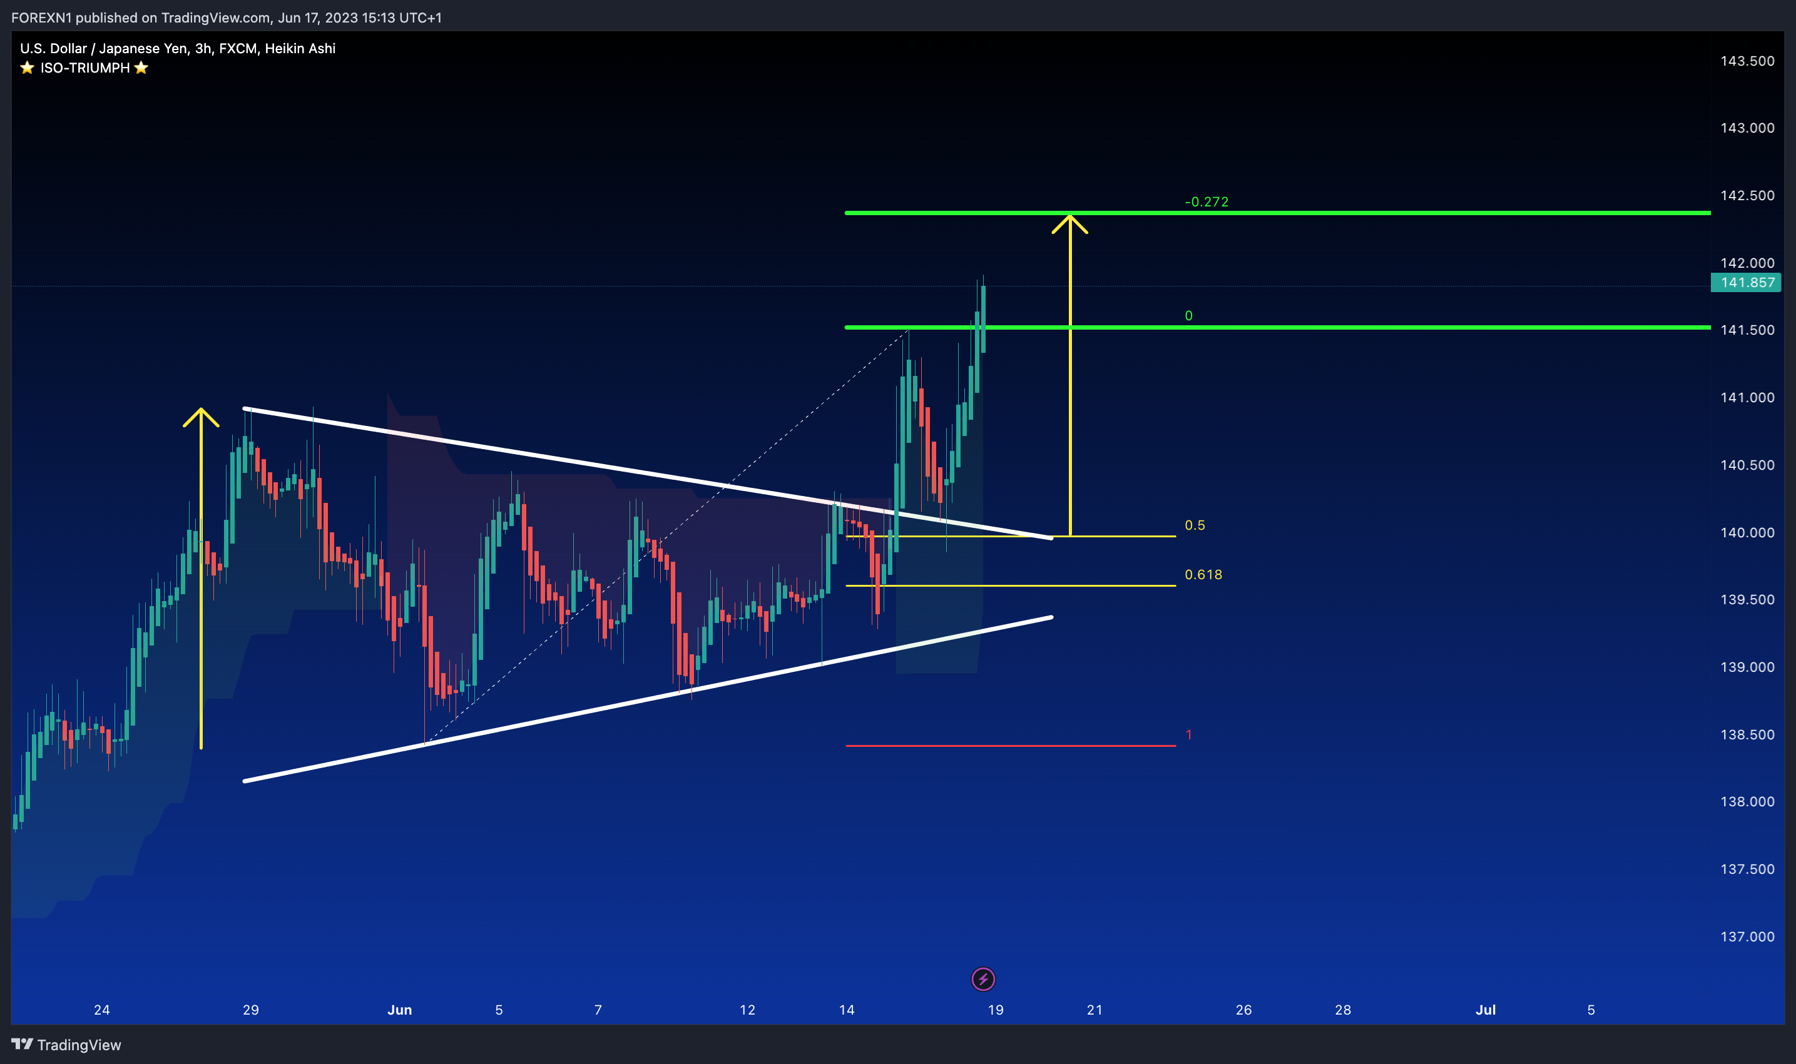
Task: Click the 137.000 price axis value
Action: tap(1747, 936)
